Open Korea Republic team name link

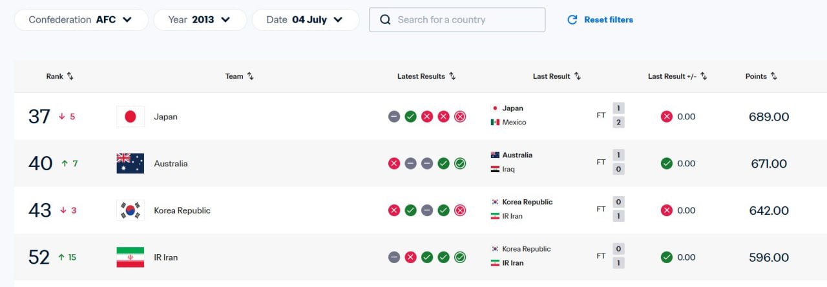point(182,210)
